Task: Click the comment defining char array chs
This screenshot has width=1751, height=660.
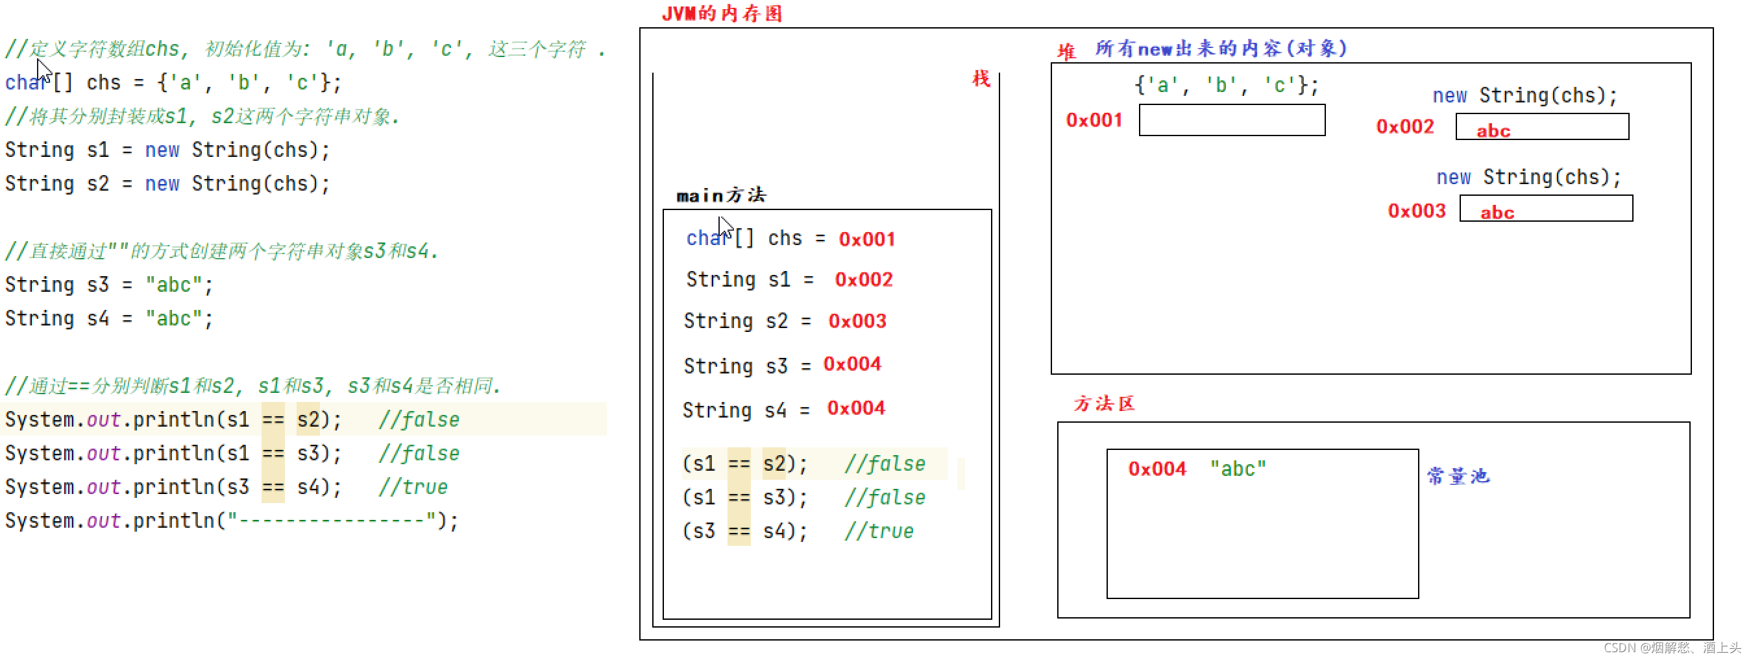Action: [x=304, y=49]
